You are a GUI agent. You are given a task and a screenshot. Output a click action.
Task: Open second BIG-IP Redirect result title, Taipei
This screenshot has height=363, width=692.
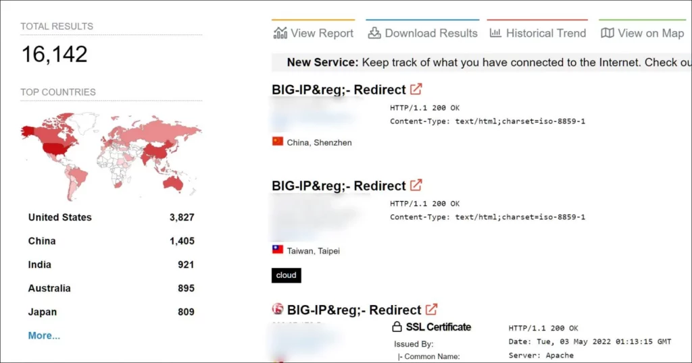(x=339, y=186)
